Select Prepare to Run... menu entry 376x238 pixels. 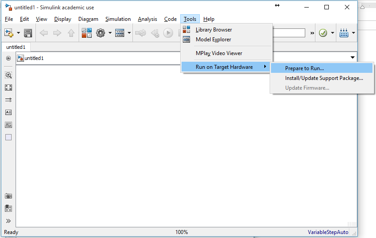click(304, 68)
